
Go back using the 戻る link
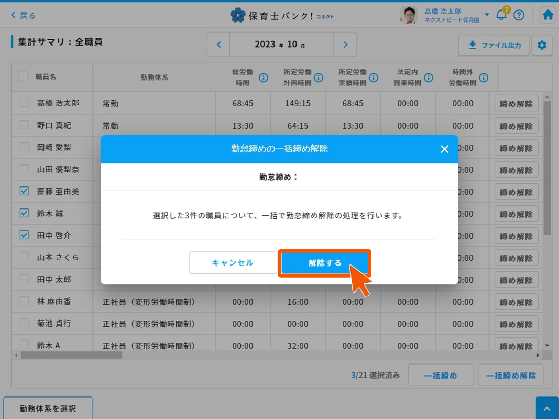click(24, 15)
